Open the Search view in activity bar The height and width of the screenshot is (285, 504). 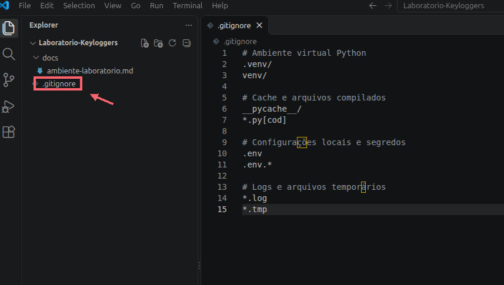click(x=9, y=54)
